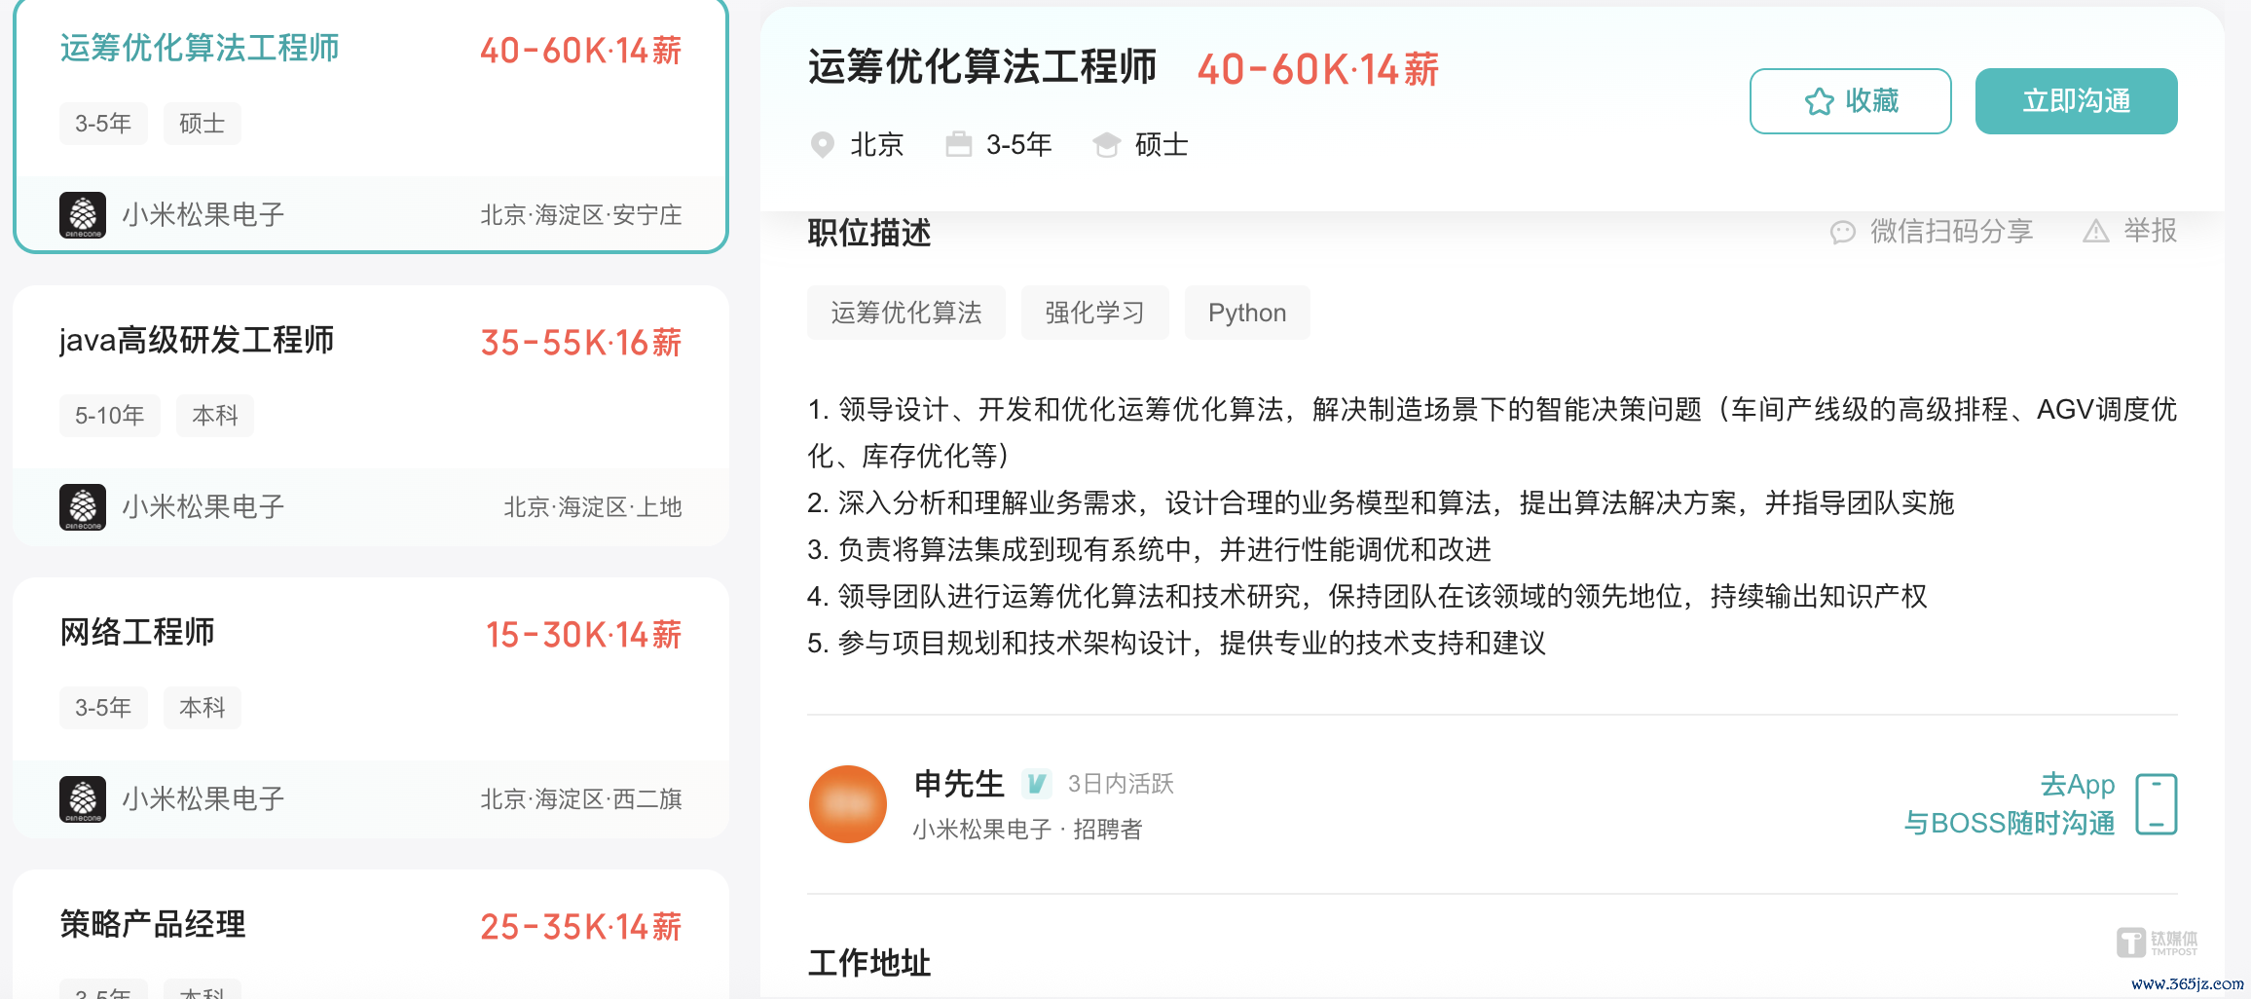Click recruiter name 申先生
This screenshot has height=999, width=2251.
(x=959, y=784)
